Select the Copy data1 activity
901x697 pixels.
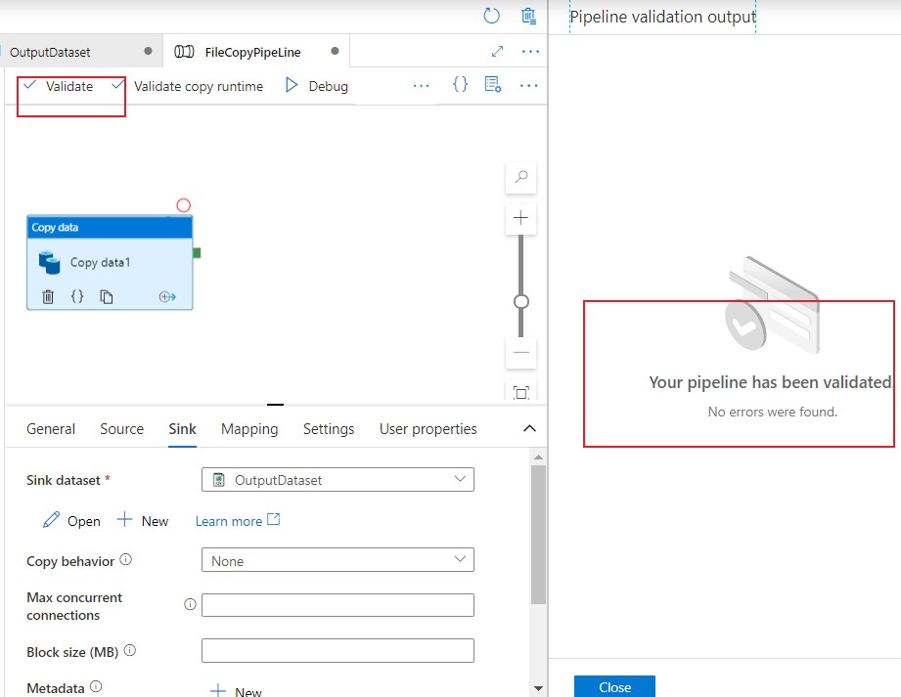click(110, 262)
